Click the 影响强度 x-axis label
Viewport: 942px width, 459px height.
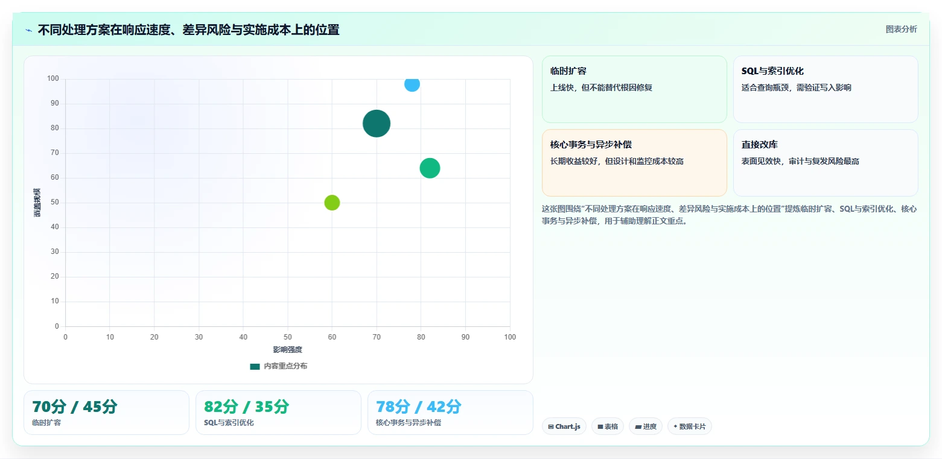coord(287,350)
